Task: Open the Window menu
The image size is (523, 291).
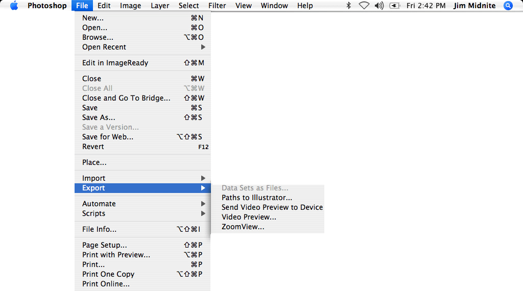Action: pos(274,6)
